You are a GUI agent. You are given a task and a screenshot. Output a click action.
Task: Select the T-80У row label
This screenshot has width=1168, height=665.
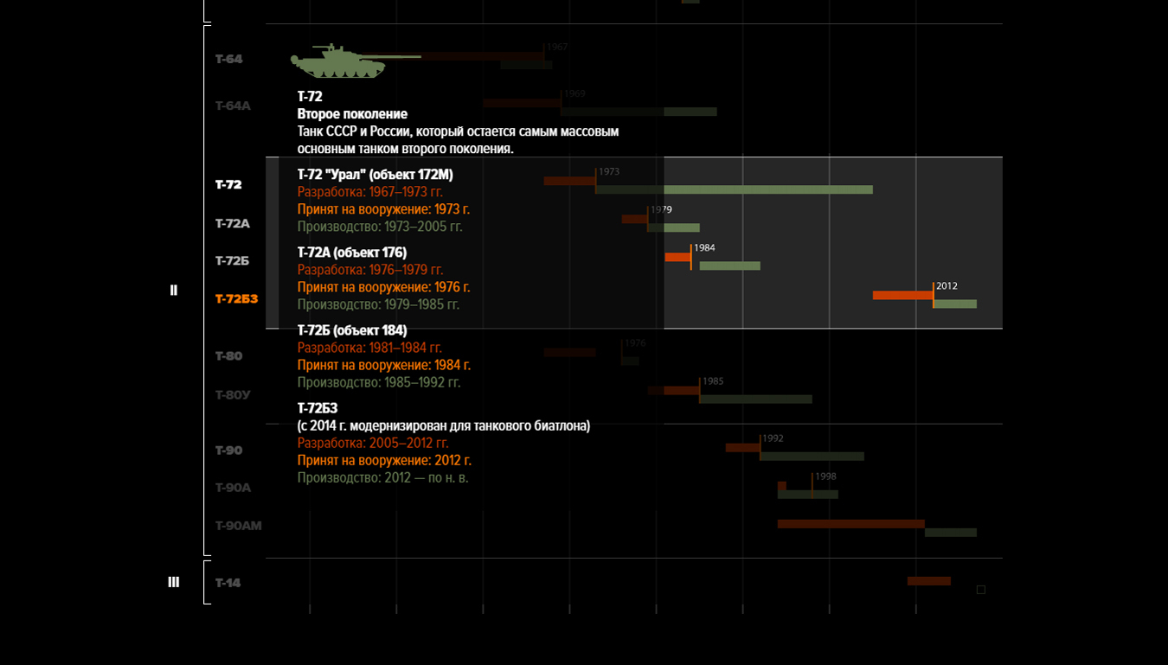point(233,394)
